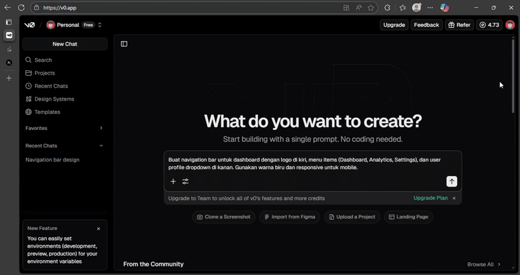Screen dimensions: 520x275
Task: Click the Feedback button
Action: pos(426,25)
